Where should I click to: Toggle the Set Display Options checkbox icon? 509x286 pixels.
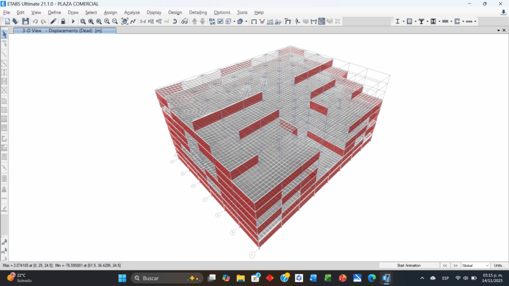click(220, 21)
